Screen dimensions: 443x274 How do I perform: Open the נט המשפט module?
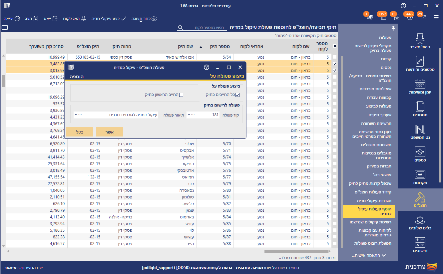420,132
